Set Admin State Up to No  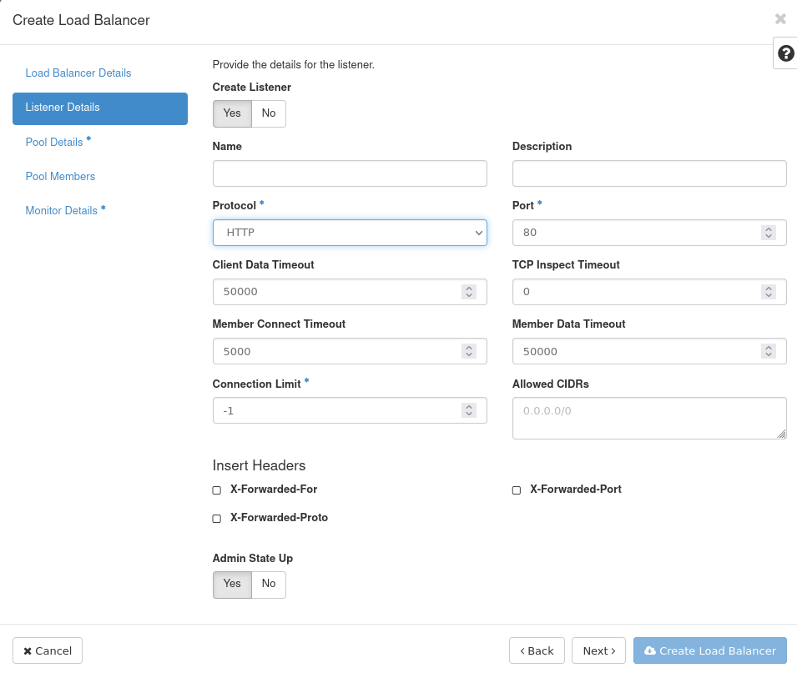coord(269,584)
